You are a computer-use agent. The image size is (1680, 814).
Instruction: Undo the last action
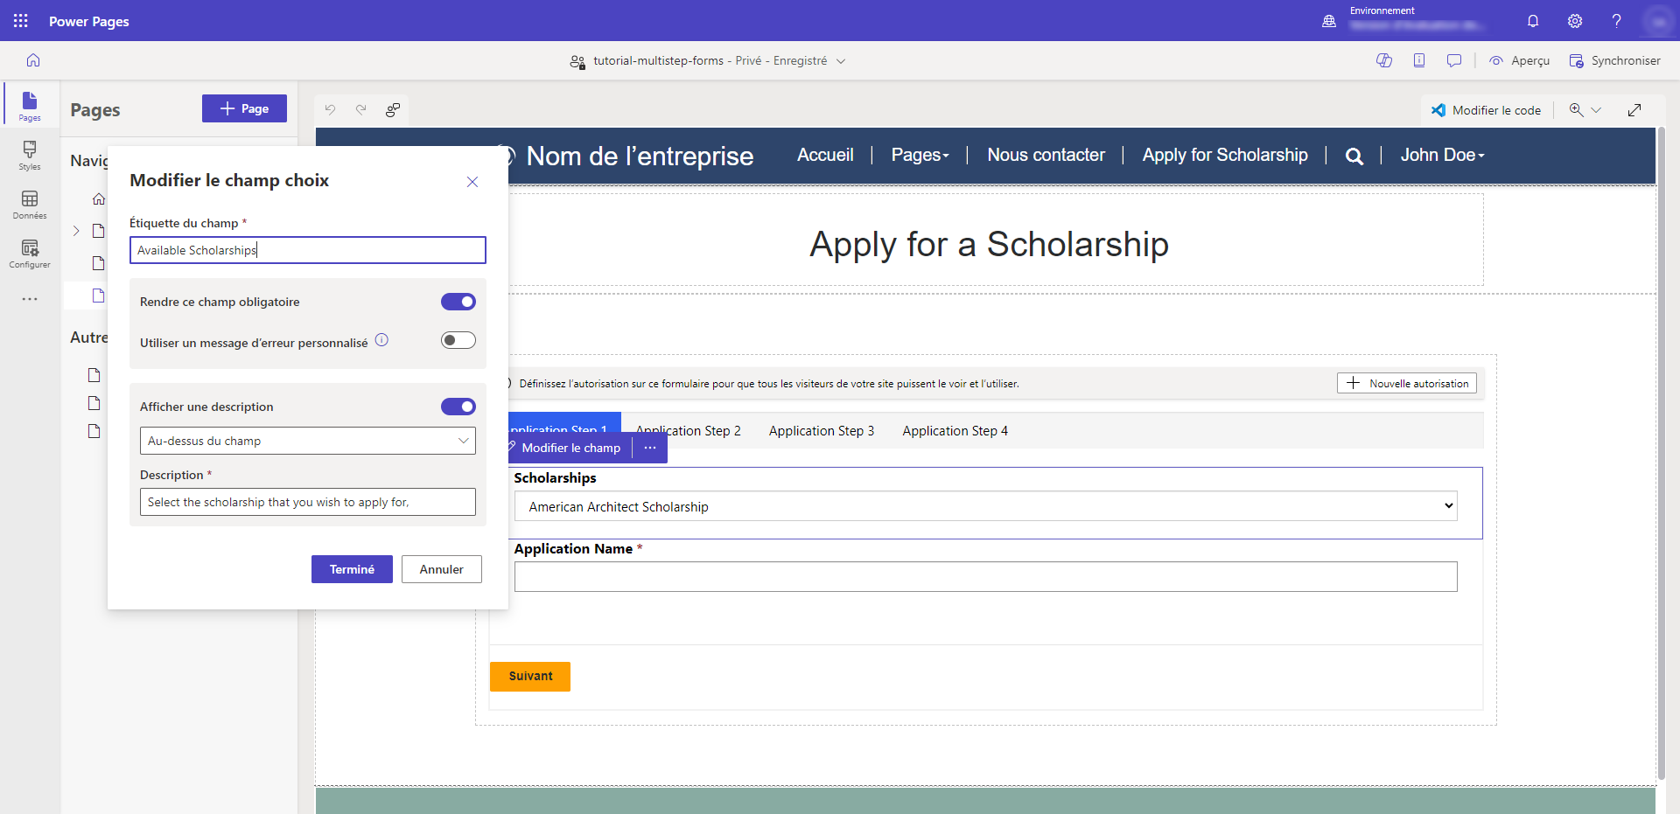click(x=330, y=109)
